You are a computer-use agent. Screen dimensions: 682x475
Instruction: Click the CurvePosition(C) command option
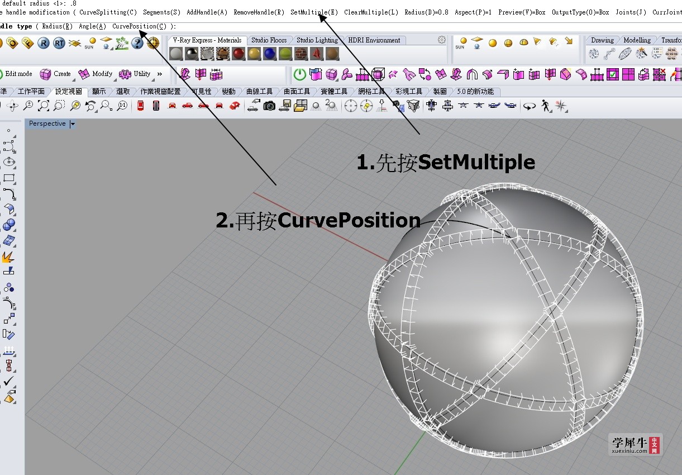click(139, 26)
